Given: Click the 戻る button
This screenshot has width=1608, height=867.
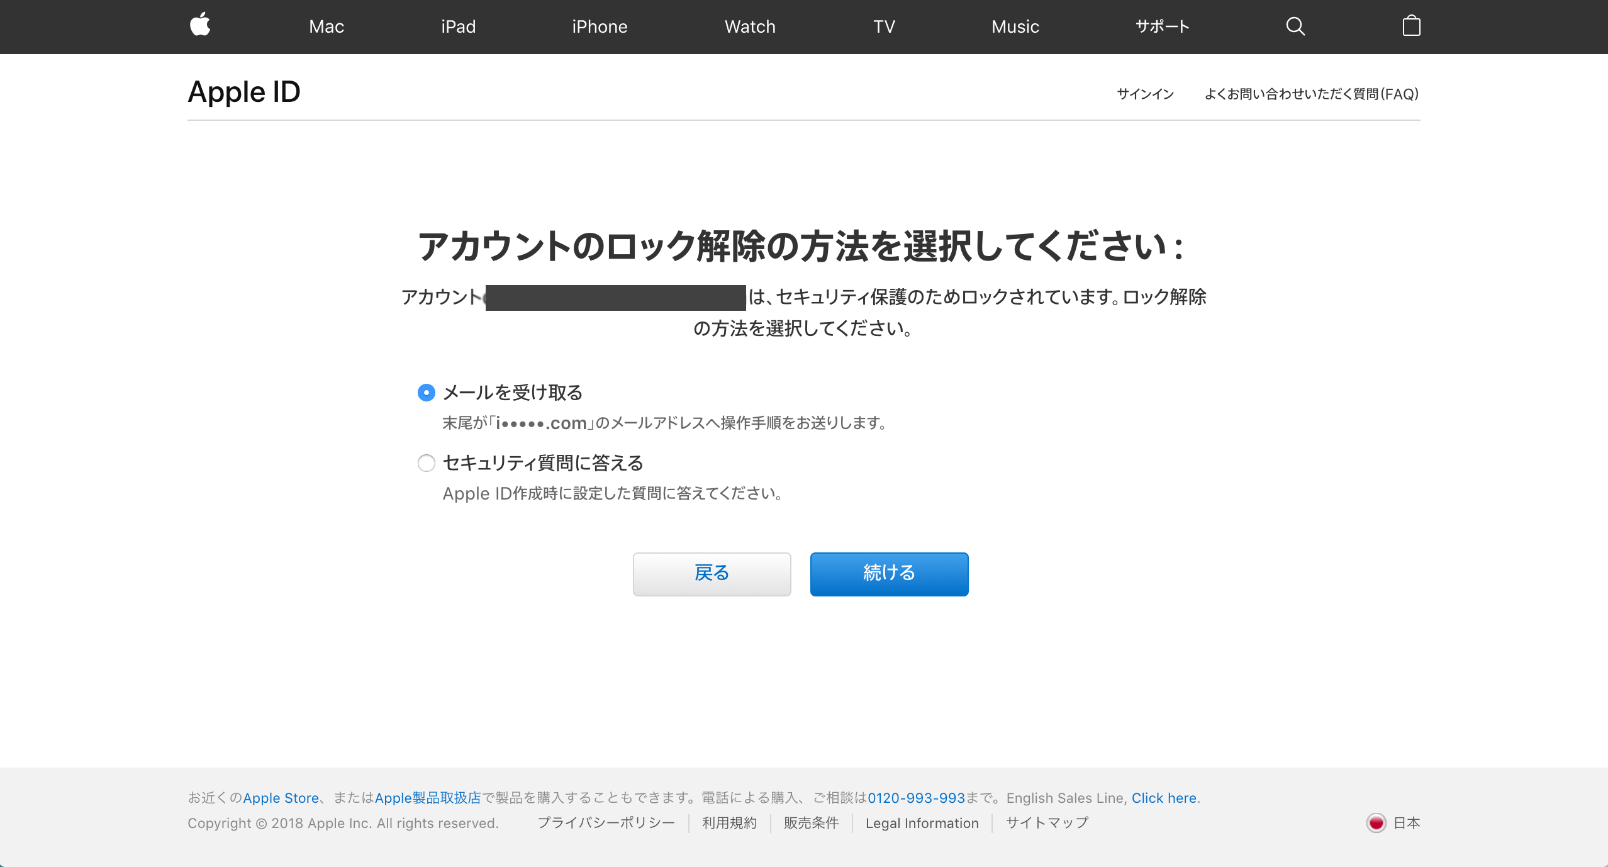Looking at the screenshot, I should point(712,574).
